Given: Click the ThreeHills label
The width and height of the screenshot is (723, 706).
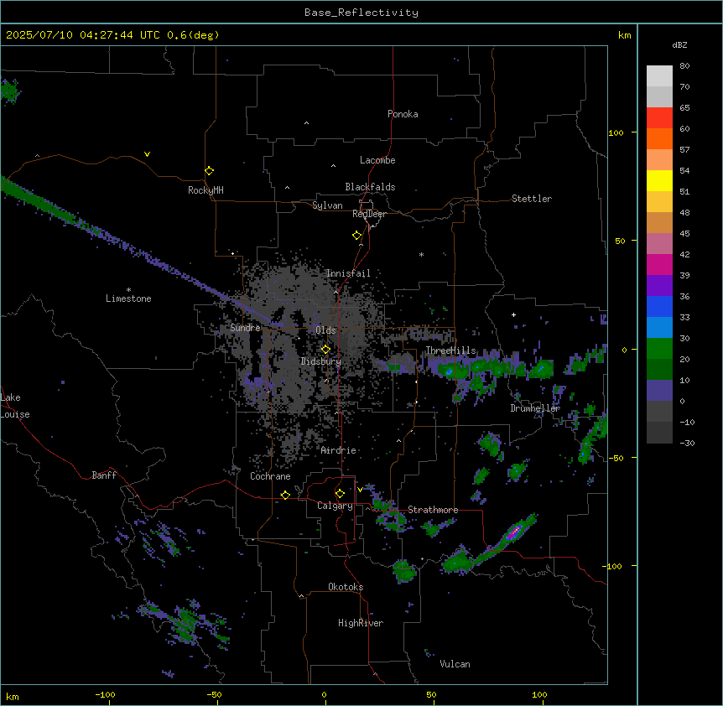Looking at the screenshot, I should point(450,350).
